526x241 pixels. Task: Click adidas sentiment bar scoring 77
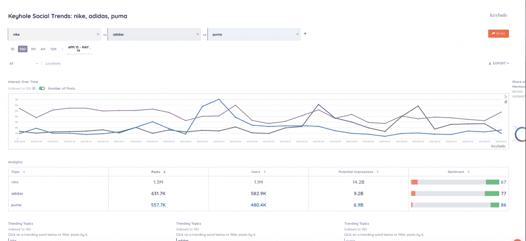tap(455, 193)
